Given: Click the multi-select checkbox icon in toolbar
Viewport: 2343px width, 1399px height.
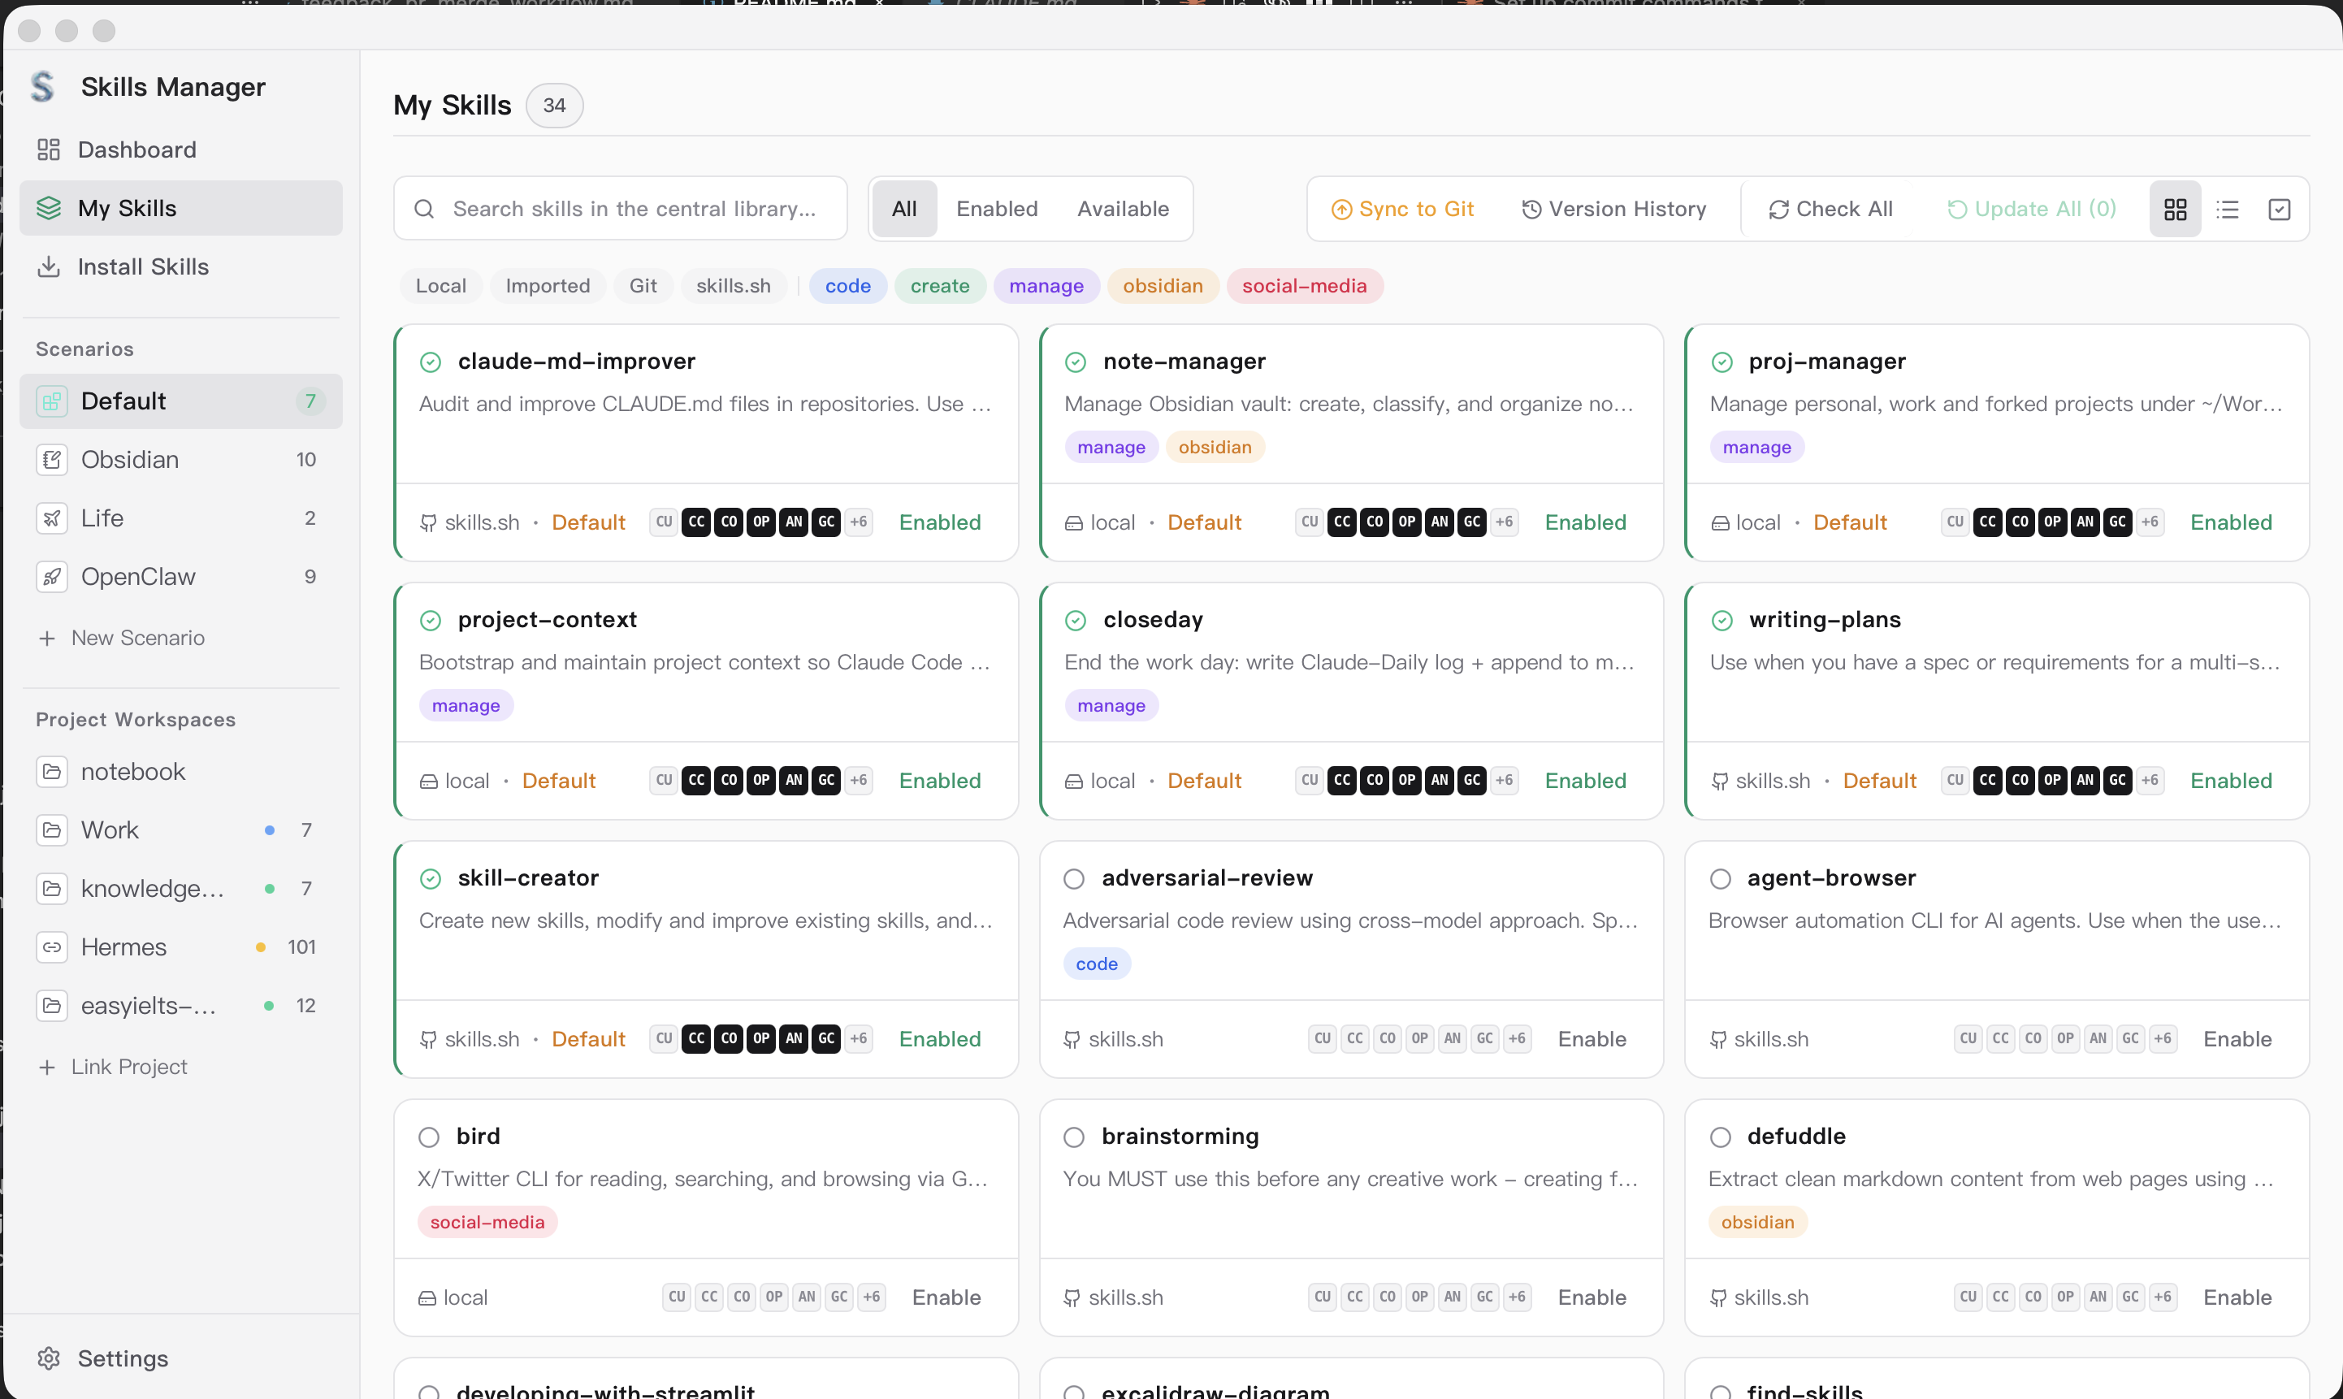Looking at the screenshot, I should [2279, 210].
